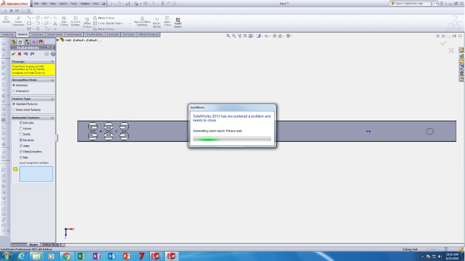Viewport: 465px width, 261px height.
Task: Switch to the Evaluate tab
Action: [112, 35]
